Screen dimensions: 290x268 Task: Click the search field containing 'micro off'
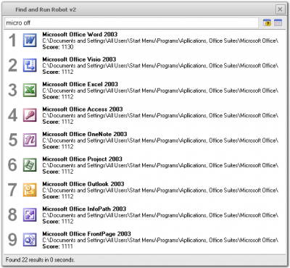tap(132, 23)
